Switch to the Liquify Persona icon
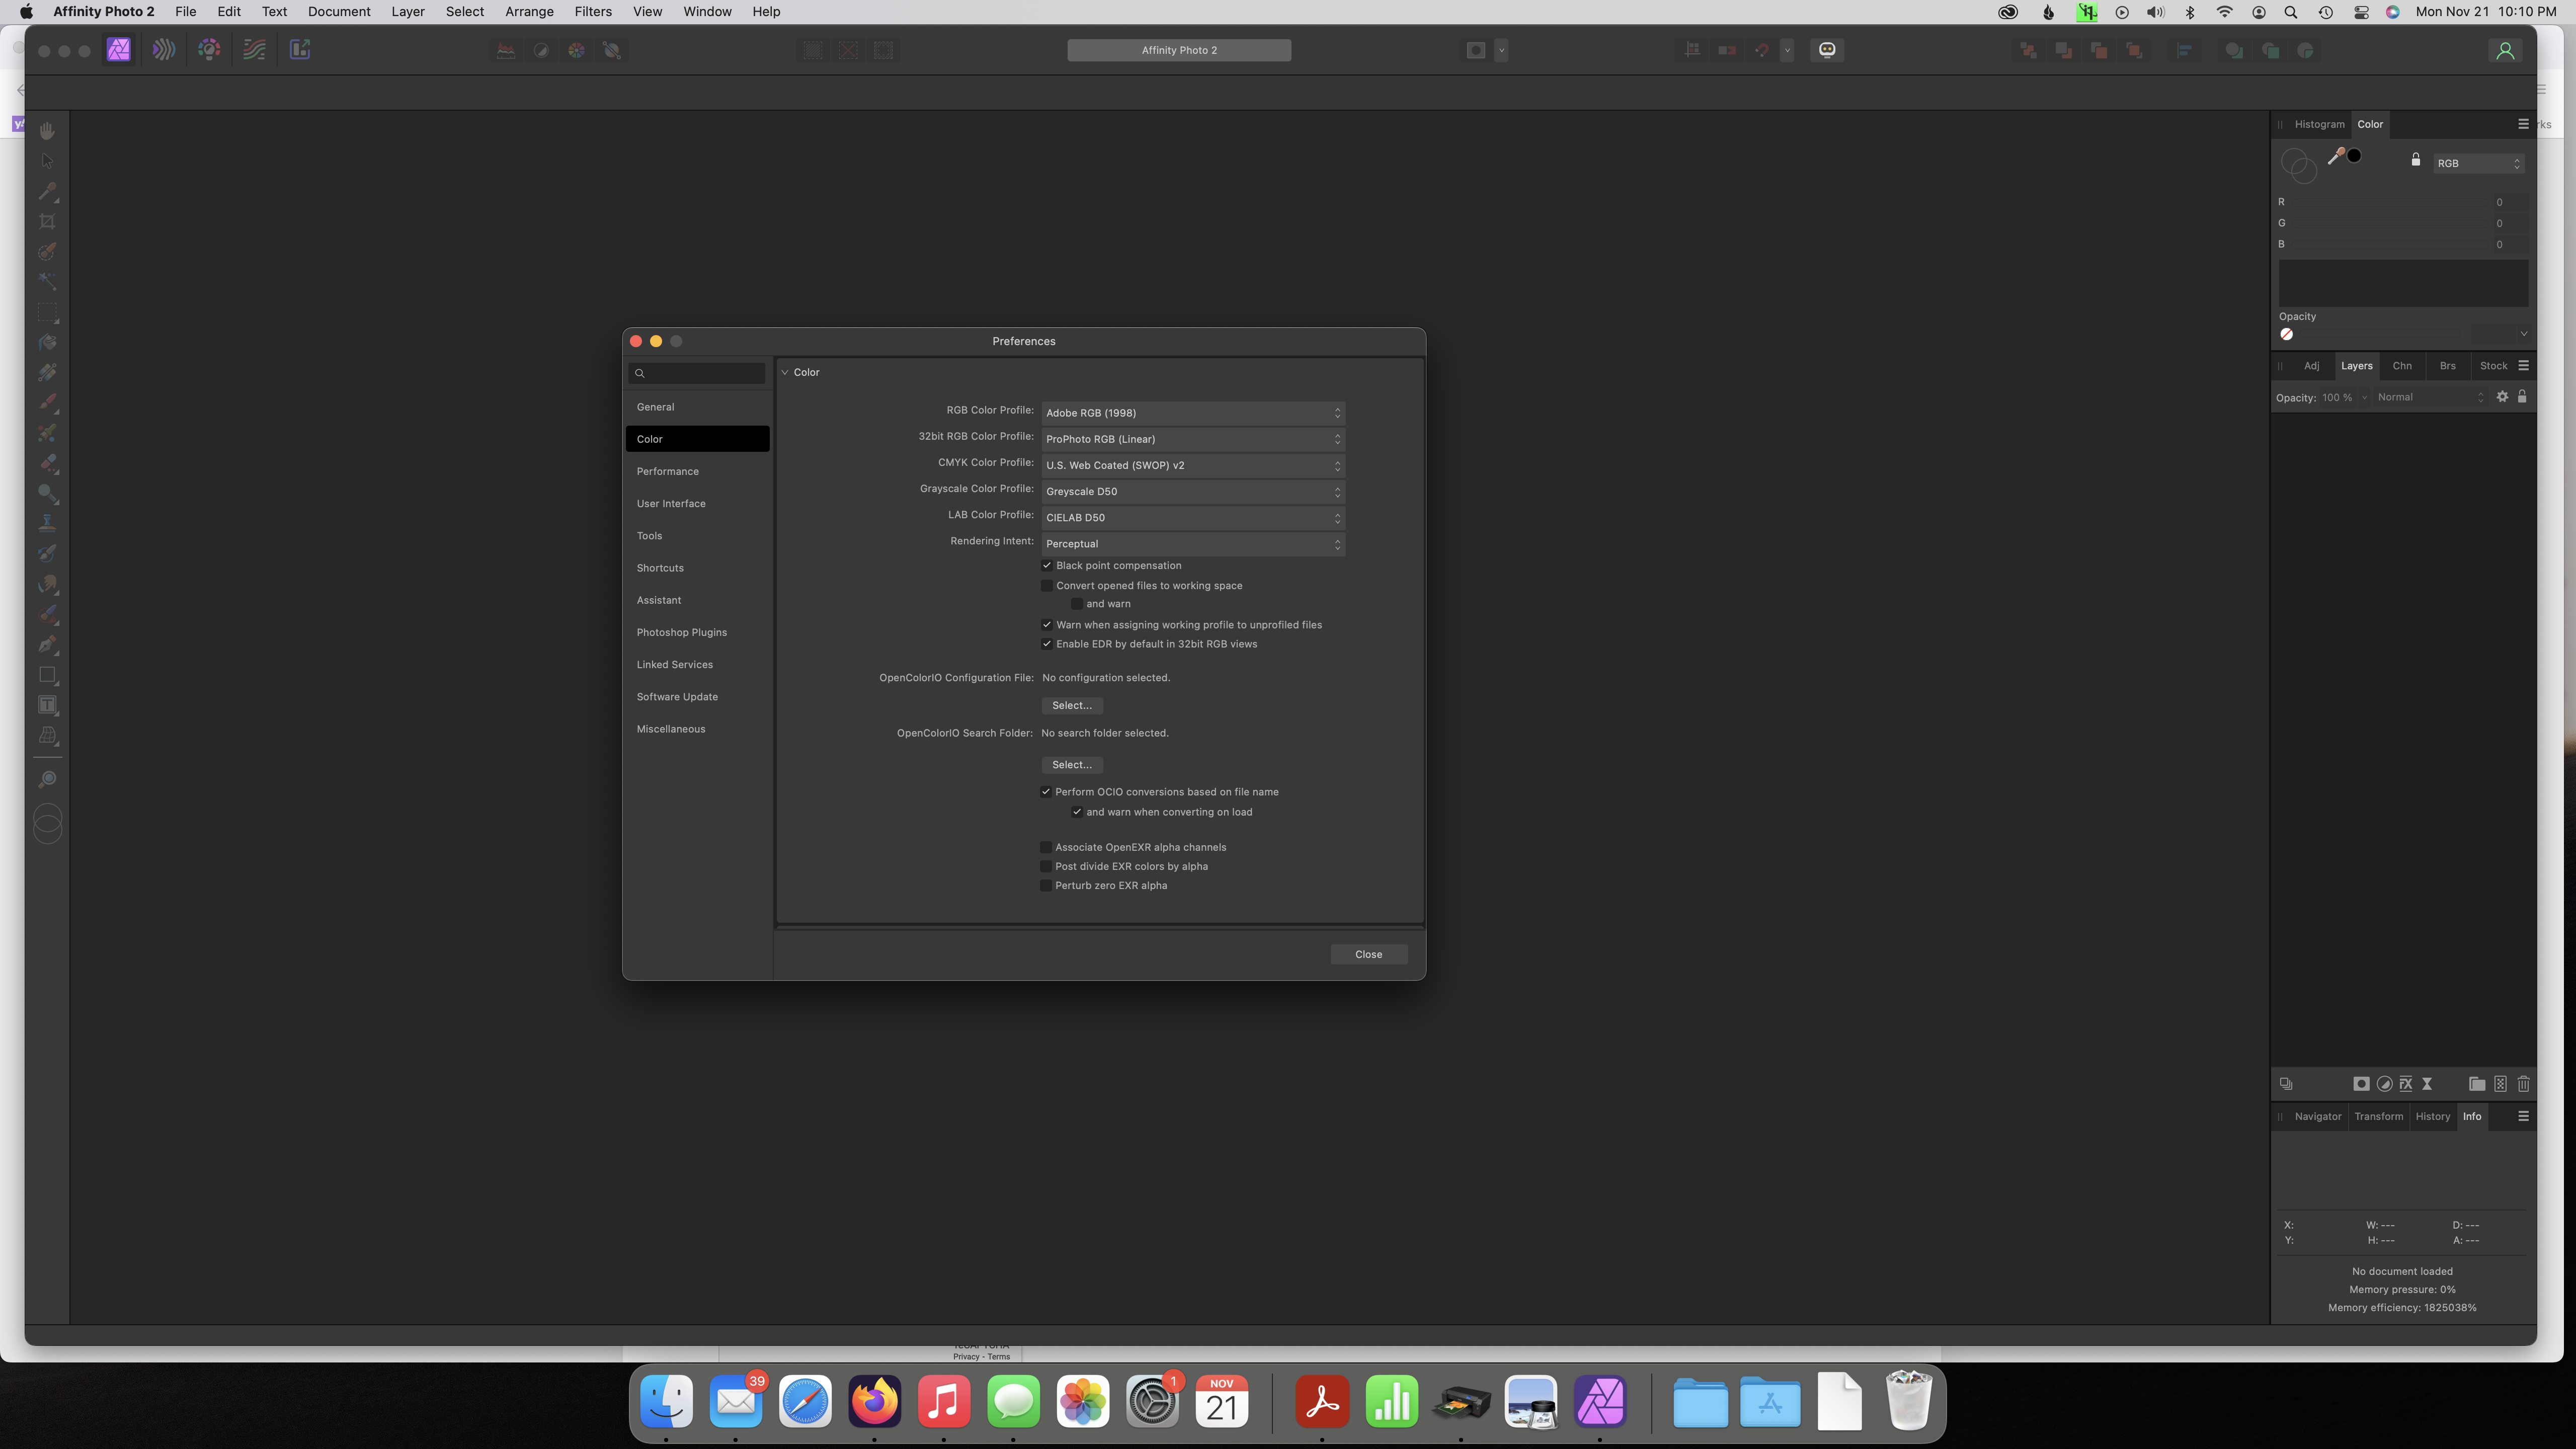 (164, 50)
